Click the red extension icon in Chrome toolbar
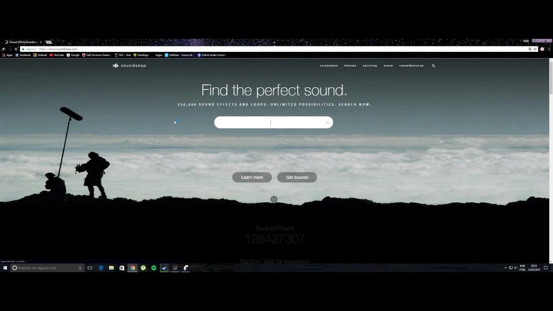The image size is (553, 311). pos(542,49)
